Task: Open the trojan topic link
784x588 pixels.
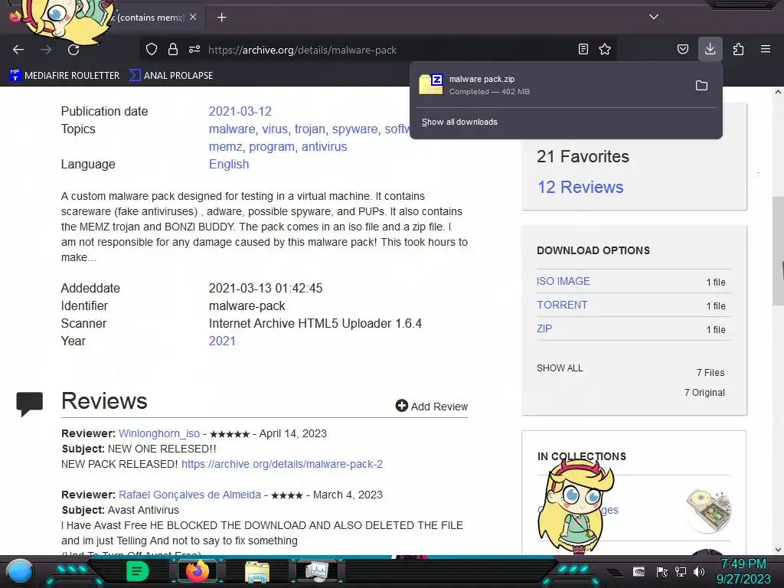Action: (x=309, y=129)
